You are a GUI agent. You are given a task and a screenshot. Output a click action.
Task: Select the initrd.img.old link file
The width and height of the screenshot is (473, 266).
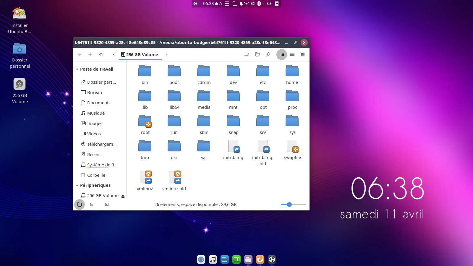pos(263,153)
